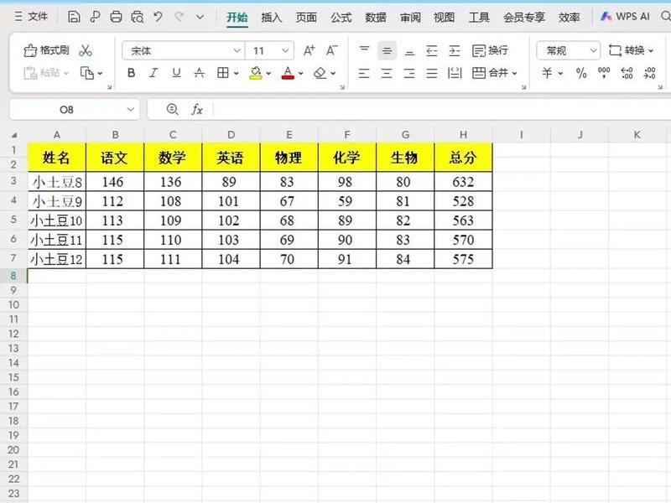Click the 视图 (View) tab
The image size is (671, 503).
tap(444, 17)
